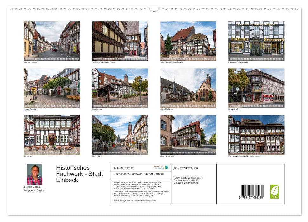Screen dimensions: 308x222
Task: Click the Hallenplan well structure image
Action: click(x=120, y=88)
